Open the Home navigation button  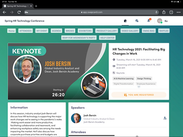coord(12,31)
